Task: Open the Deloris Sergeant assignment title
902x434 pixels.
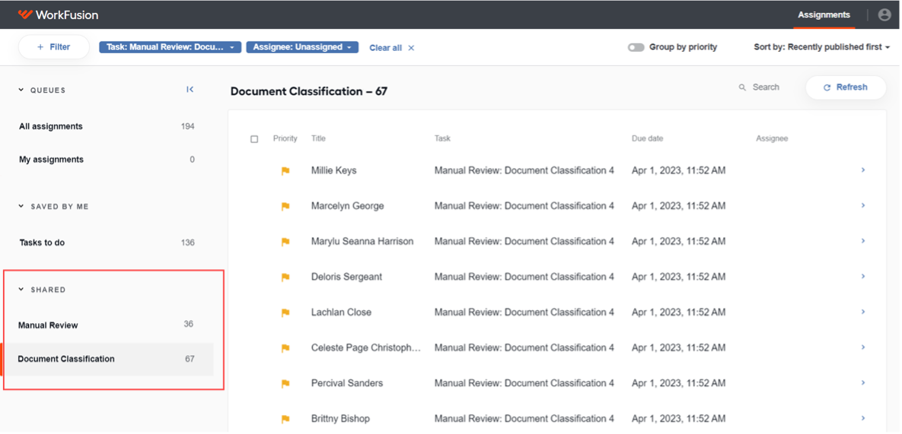Action: [346, 277]
